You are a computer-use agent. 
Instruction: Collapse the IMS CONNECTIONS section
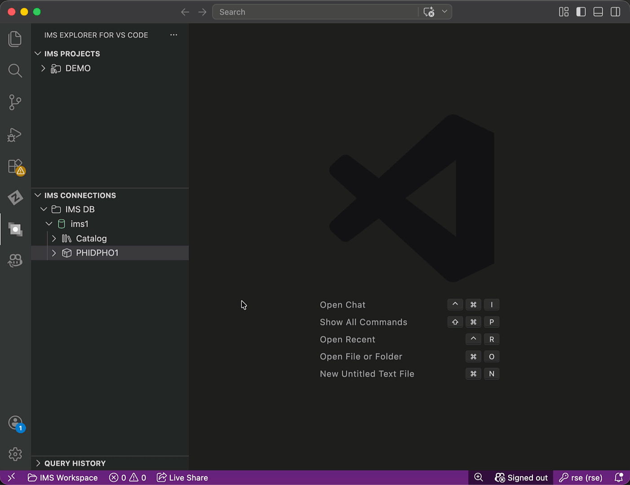click(38, 195)
